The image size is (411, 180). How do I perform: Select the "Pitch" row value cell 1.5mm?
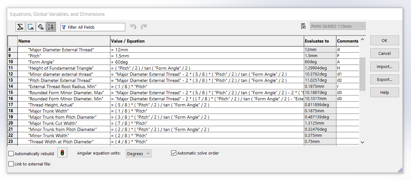click(x=207, y=56)
